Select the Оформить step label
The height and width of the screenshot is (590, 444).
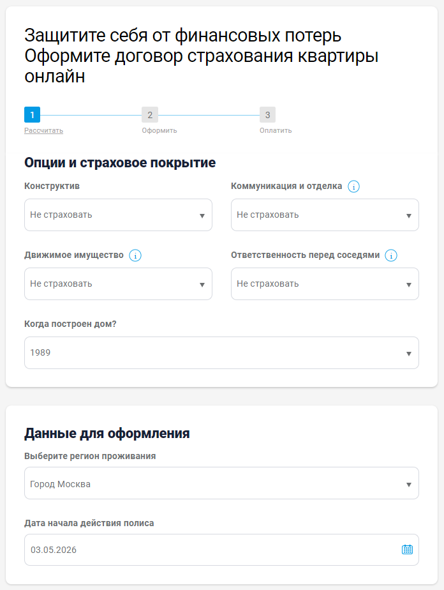tap(159, 130)
